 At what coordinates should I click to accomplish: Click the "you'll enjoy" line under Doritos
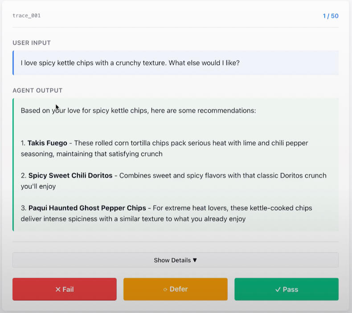click(x=38, y=187)
